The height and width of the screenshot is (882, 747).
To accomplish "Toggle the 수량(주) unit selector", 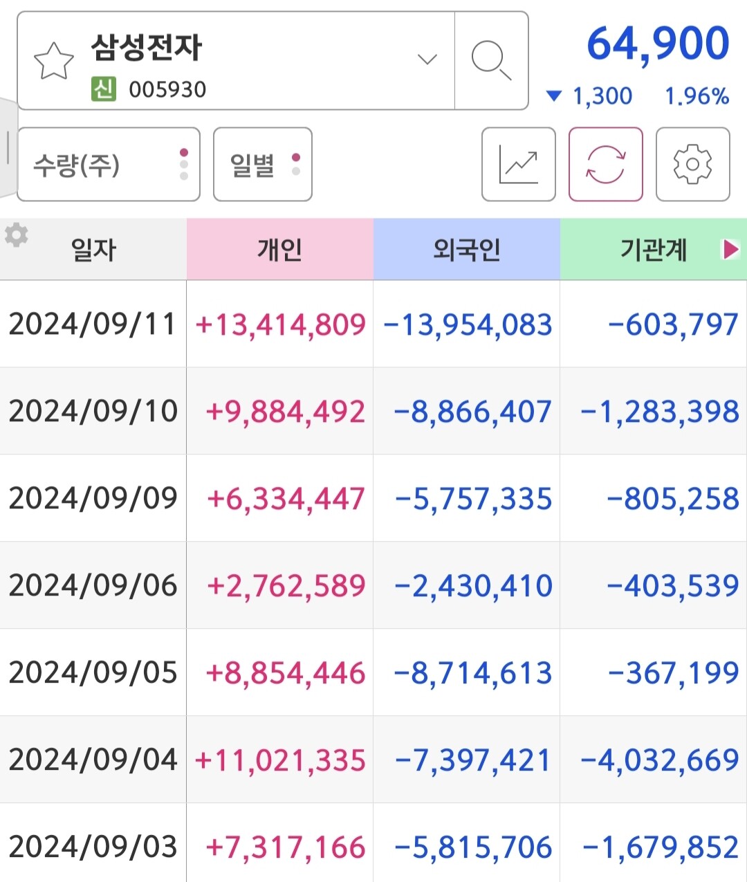I will (x=109, y=165).
